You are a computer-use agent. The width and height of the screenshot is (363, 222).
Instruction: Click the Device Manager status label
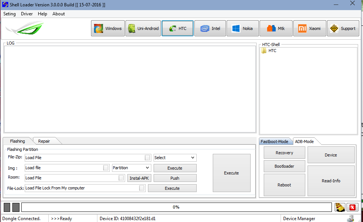tap(299, 219)
